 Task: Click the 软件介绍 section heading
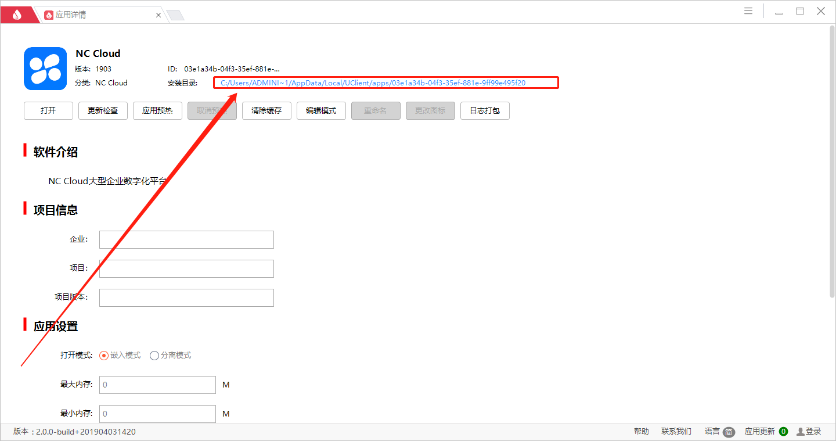tap(56, 152)
